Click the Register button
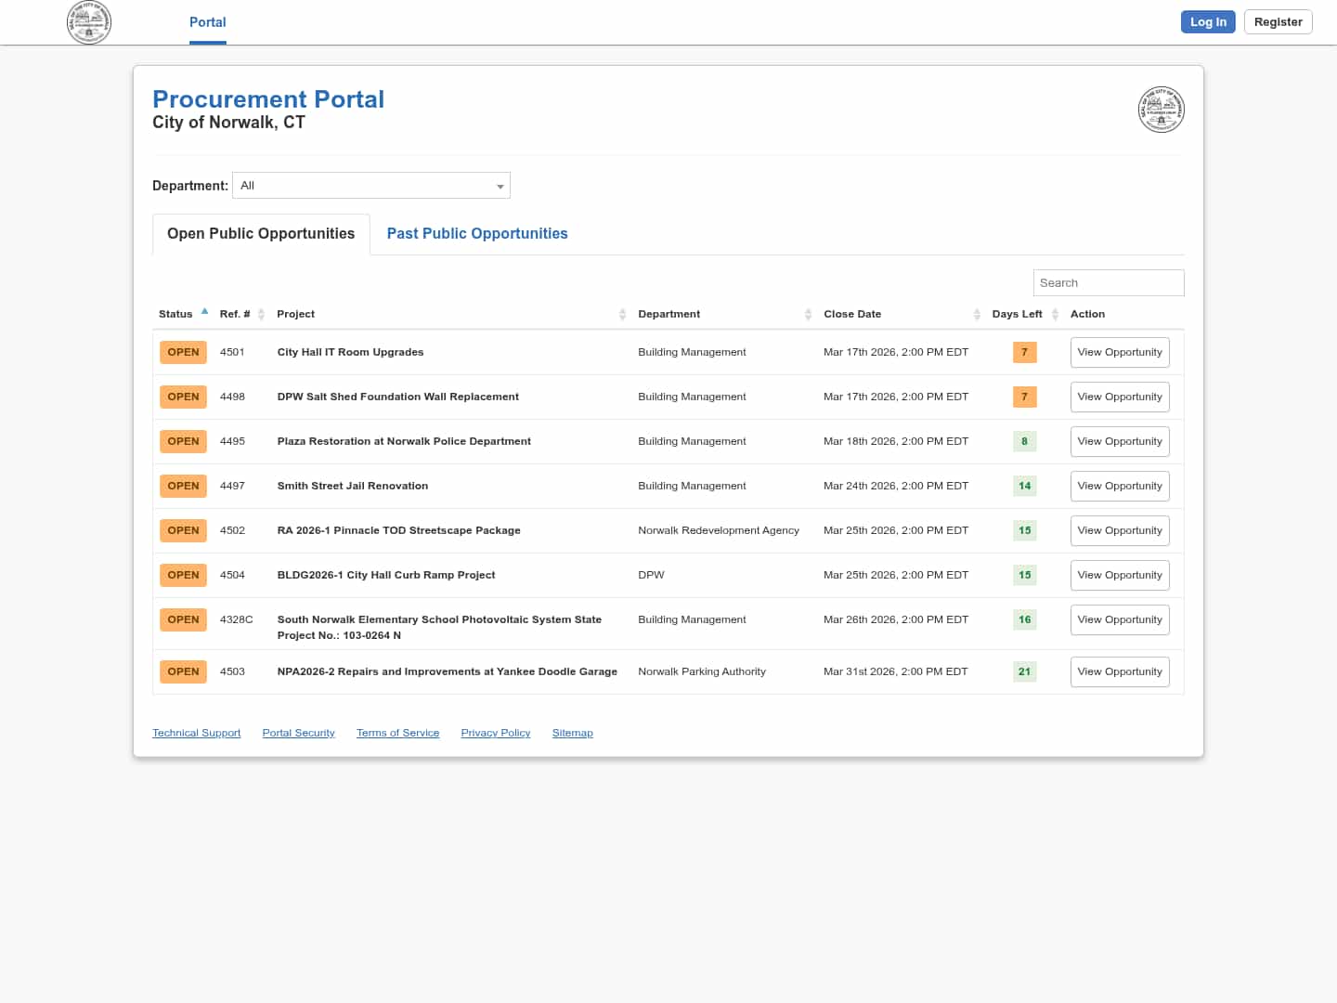This screenshot has height=1003, width=1337. (1278, 22)
